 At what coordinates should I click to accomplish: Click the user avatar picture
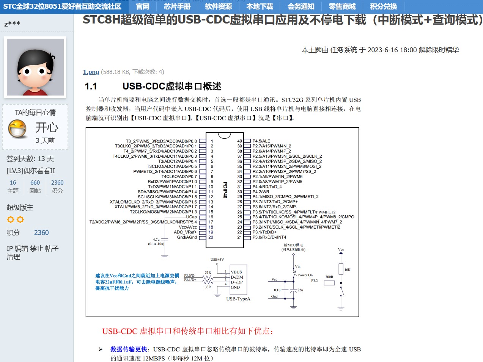click(35, 67)
